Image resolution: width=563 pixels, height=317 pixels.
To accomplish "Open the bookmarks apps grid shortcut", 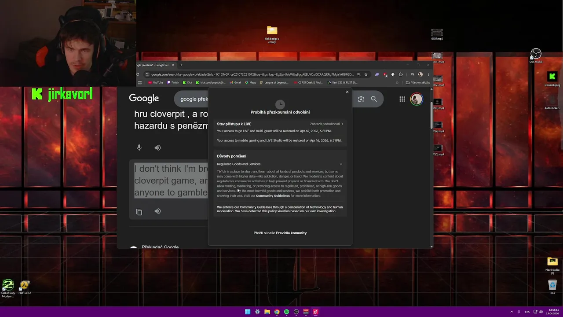I will (140, 82).
